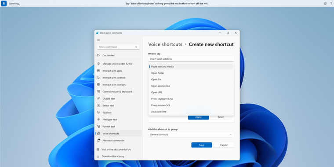Viewport: 334px width, 167px height.
Task: Open Dictate text section
Action: 118,98
